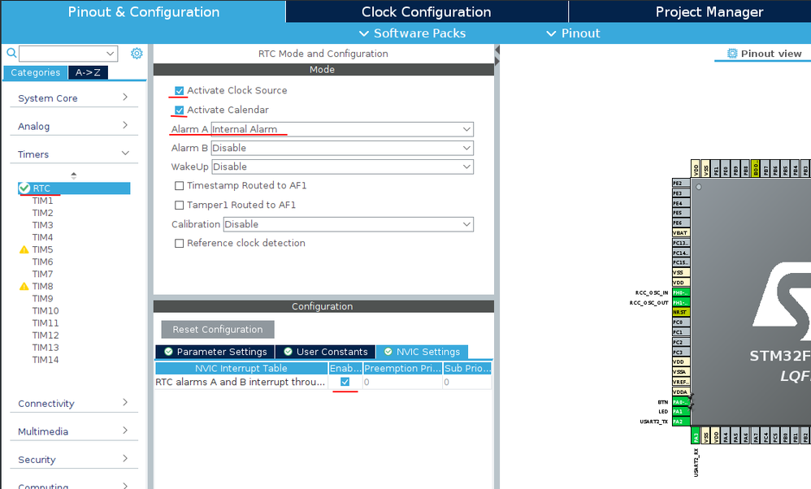Select TIM10 in the timers list
This screenshot has width=811, height=489.
click(46, 310)
